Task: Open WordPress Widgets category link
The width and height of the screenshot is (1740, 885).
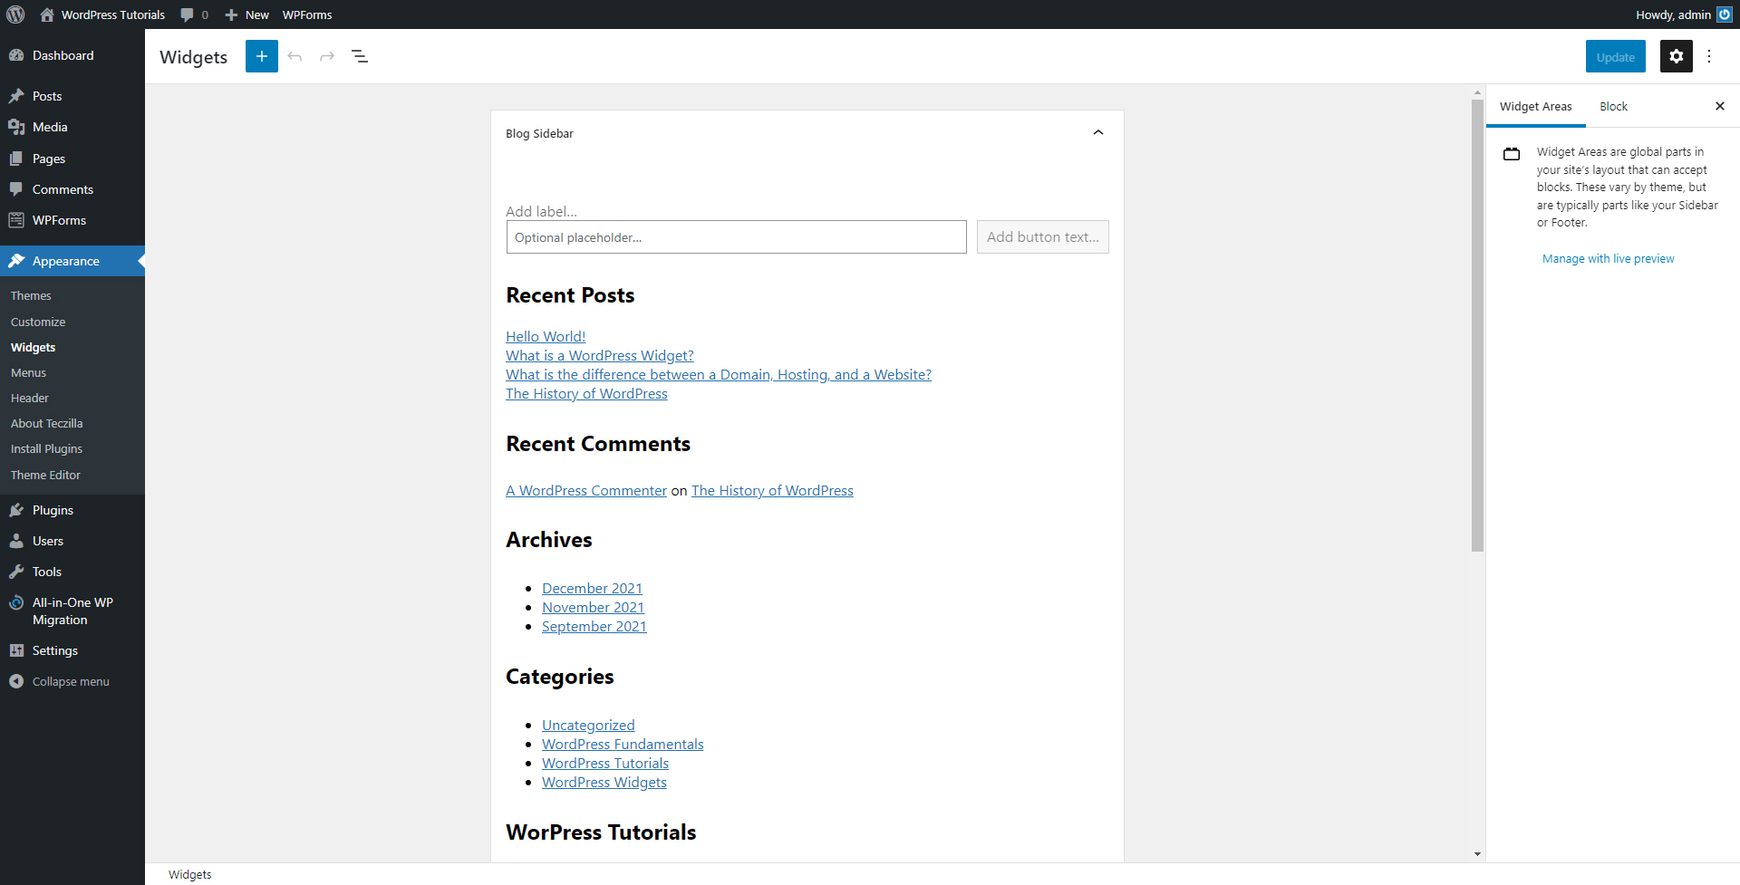Action: point(604,783)
